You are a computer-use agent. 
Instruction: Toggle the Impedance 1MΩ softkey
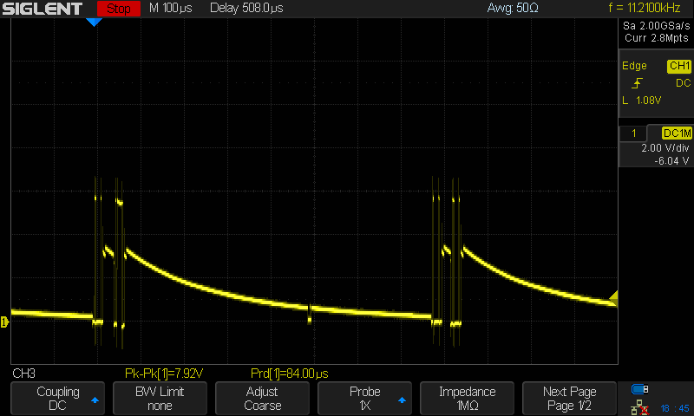[467, 399]
